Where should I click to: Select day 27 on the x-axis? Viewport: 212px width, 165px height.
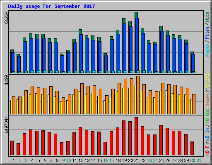[x=174, y=160]
